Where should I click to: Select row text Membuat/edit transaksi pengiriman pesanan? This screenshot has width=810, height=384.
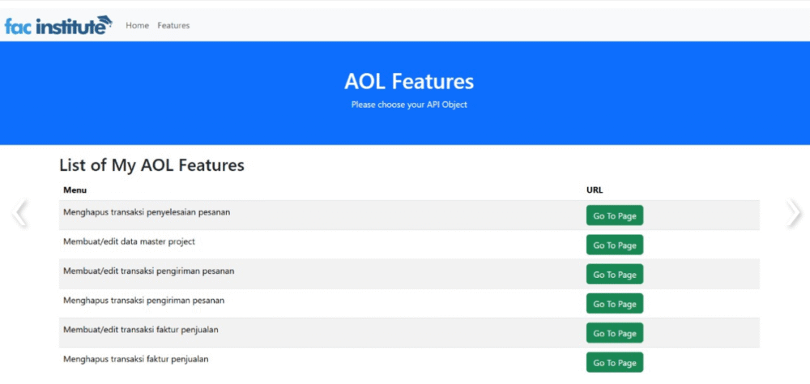[149, 271]
